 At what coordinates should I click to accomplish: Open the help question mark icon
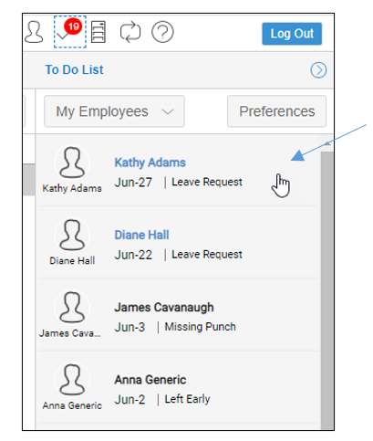point(162,32)
